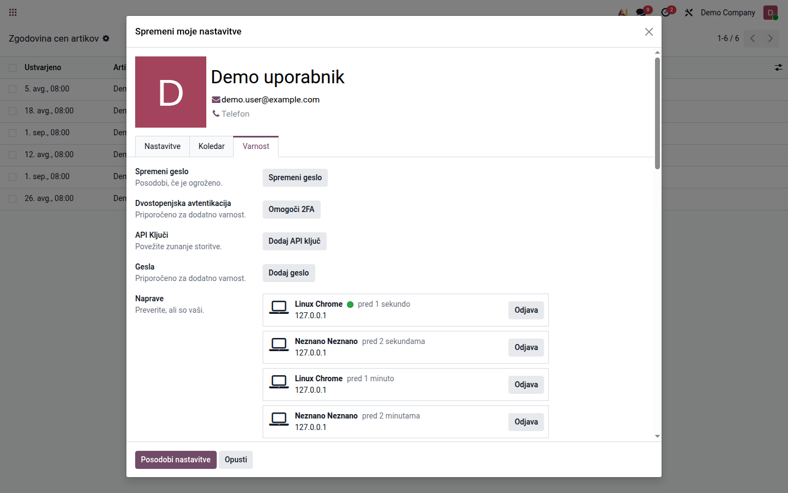Close the Spremeni moje nastavitve dialog
Image resolution: width=788 pixels, height=493 pixels.
click(649, 32)
